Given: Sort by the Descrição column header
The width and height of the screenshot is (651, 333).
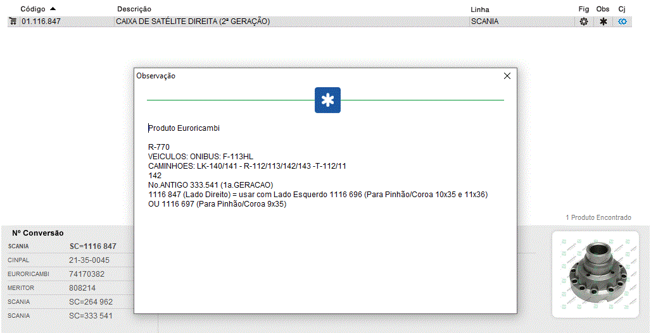Looking at the screenshot, I should [134, 9].
